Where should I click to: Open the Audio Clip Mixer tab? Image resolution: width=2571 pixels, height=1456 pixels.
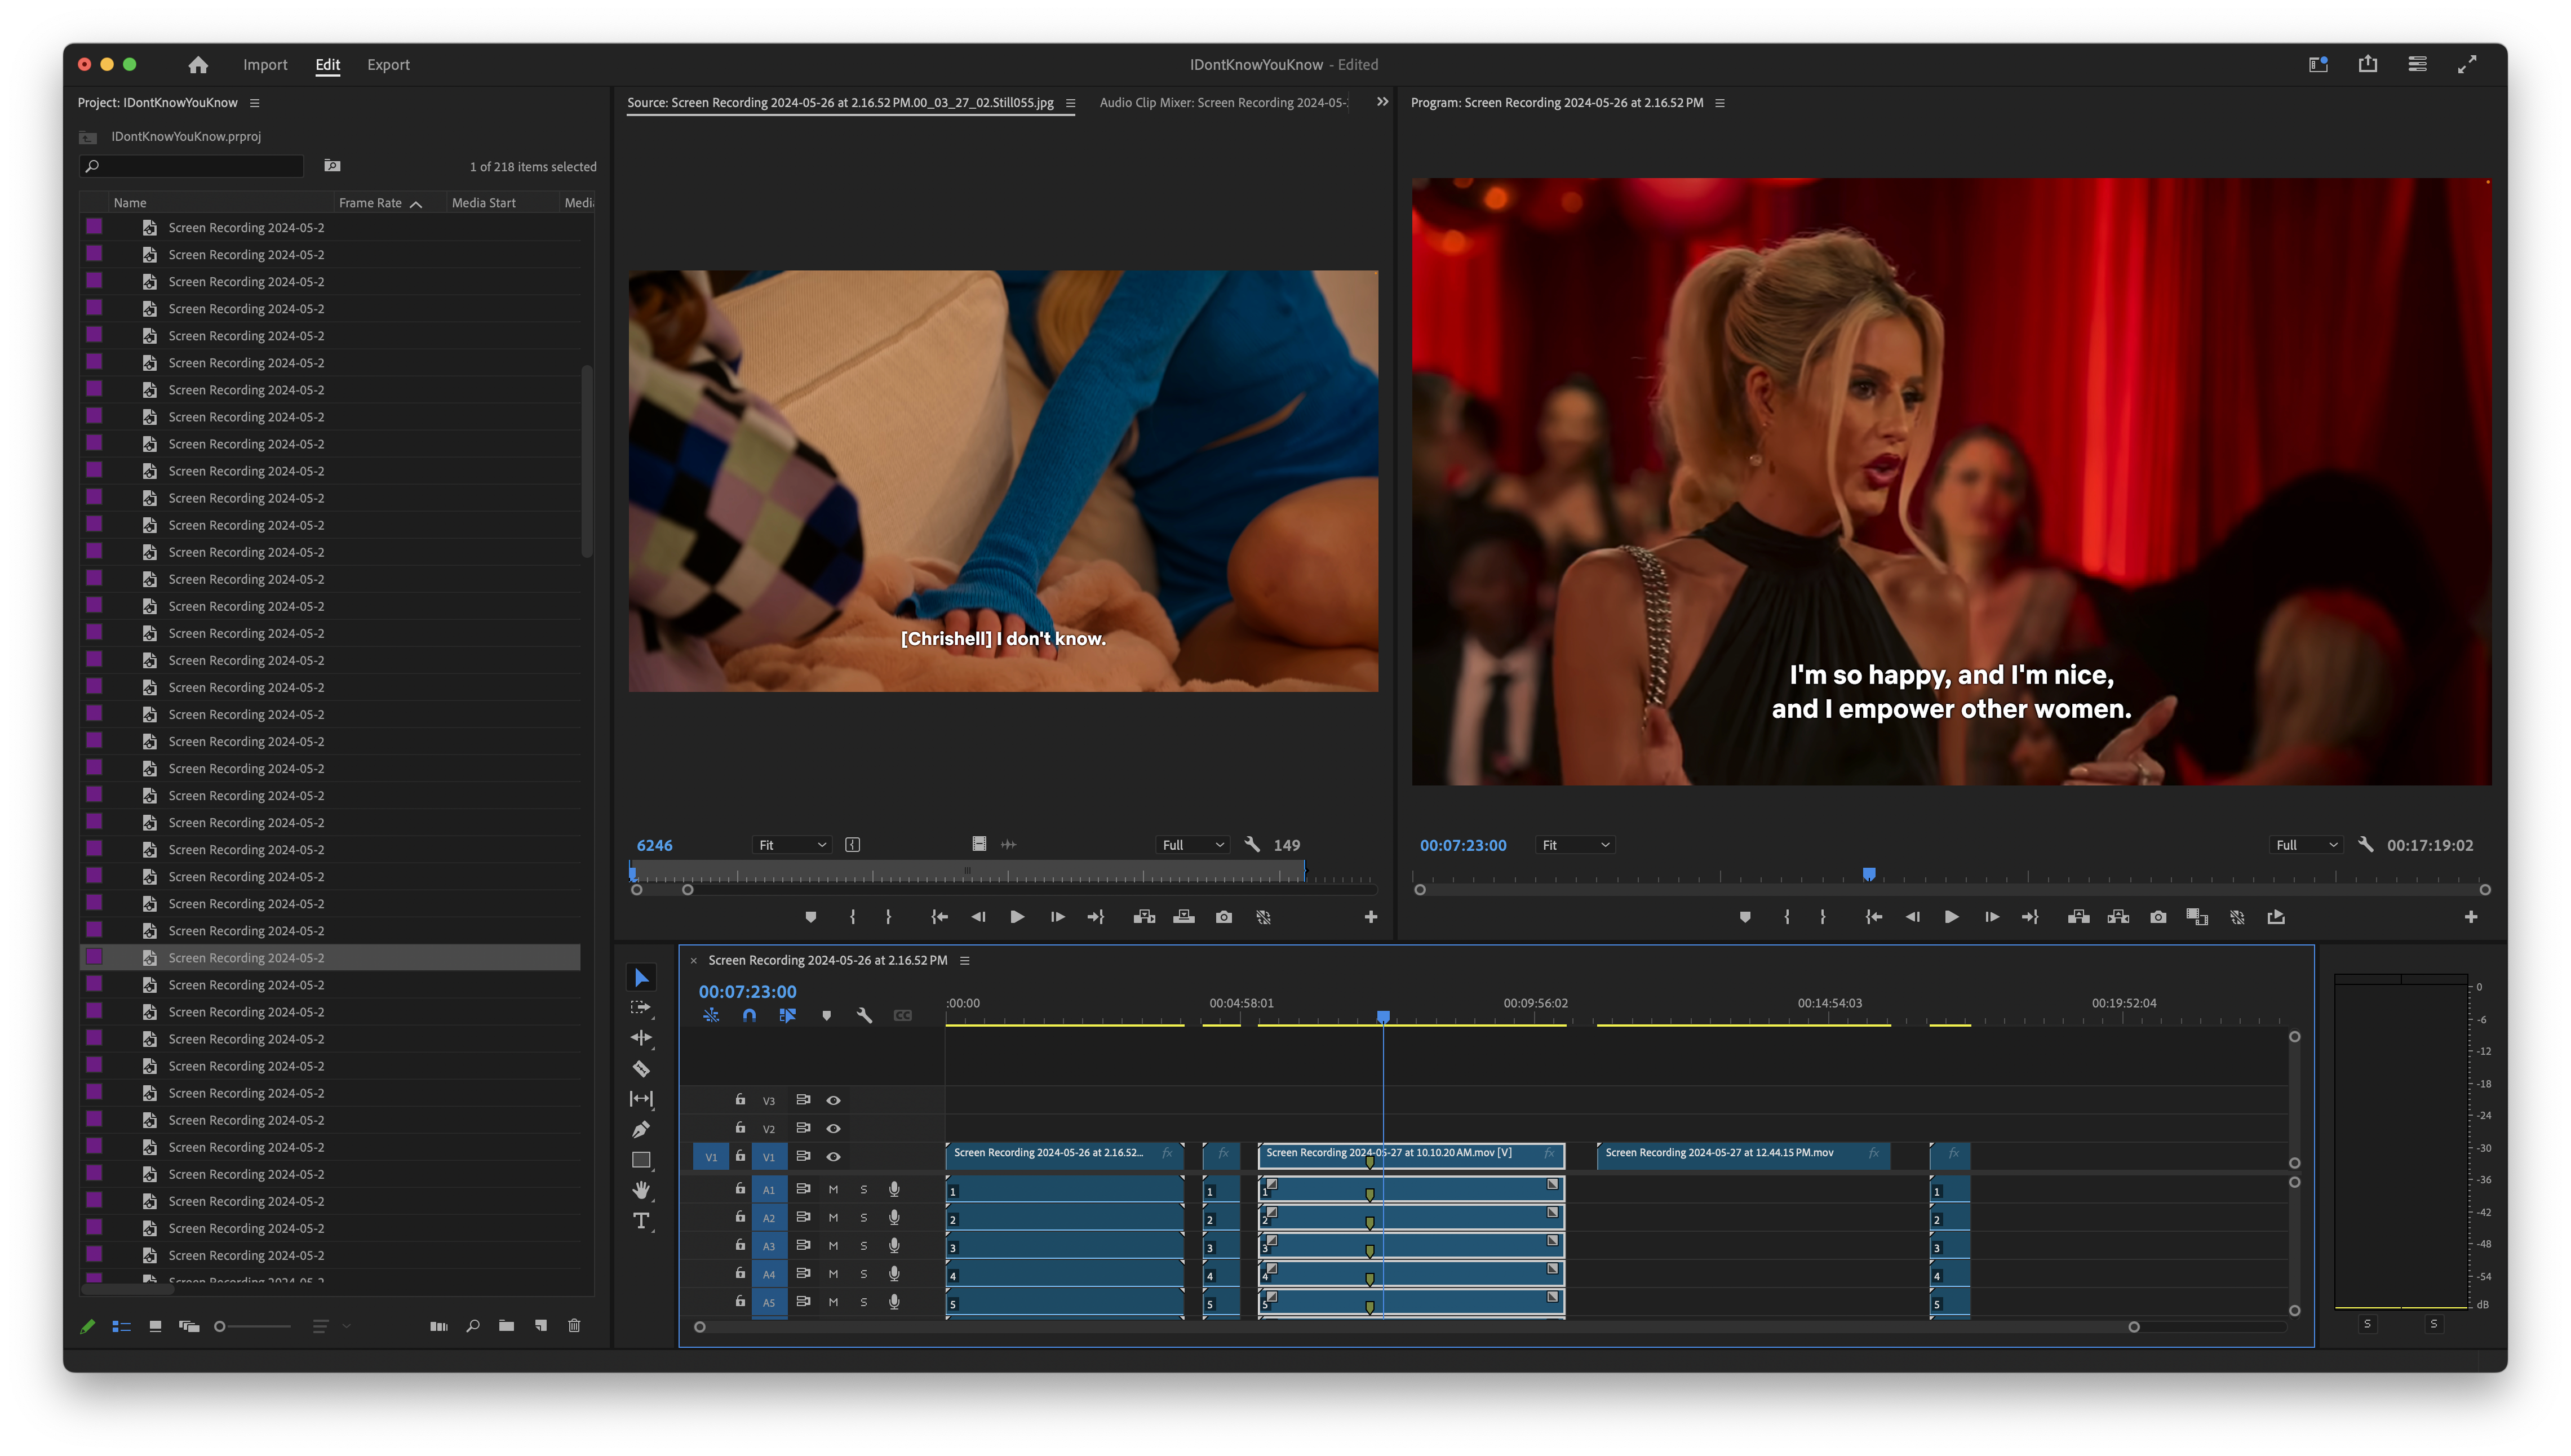click(1223, 102)
